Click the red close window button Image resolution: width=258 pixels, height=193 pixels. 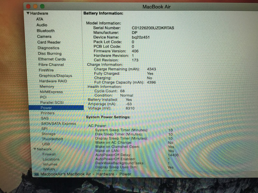[x=28, y=6]
